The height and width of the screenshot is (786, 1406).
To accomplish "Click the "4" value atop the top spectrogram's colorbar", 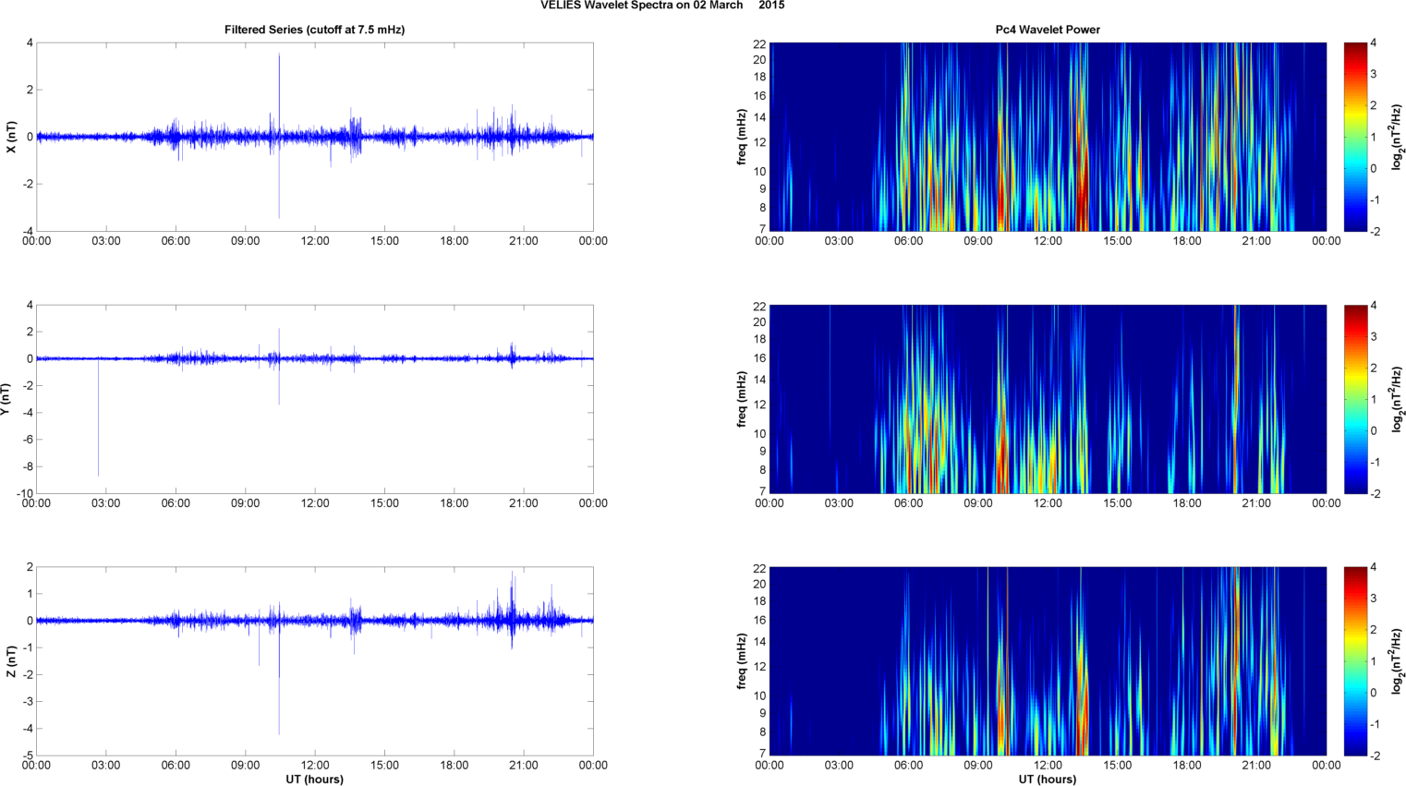I will (1374, 42).
